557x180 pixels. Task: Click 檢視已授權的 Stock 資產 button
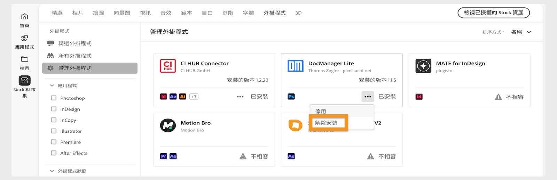[494, 13]
